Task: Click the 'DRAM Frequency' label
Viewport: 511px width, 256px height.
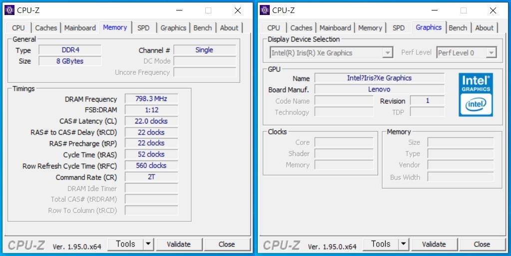Action: (91, 99)
